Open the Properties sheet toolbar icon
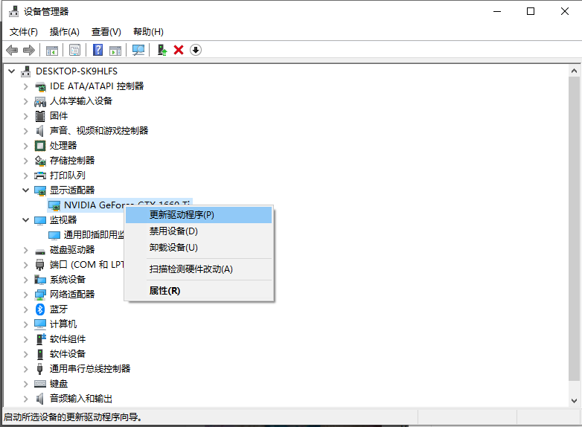 point(74,50)
